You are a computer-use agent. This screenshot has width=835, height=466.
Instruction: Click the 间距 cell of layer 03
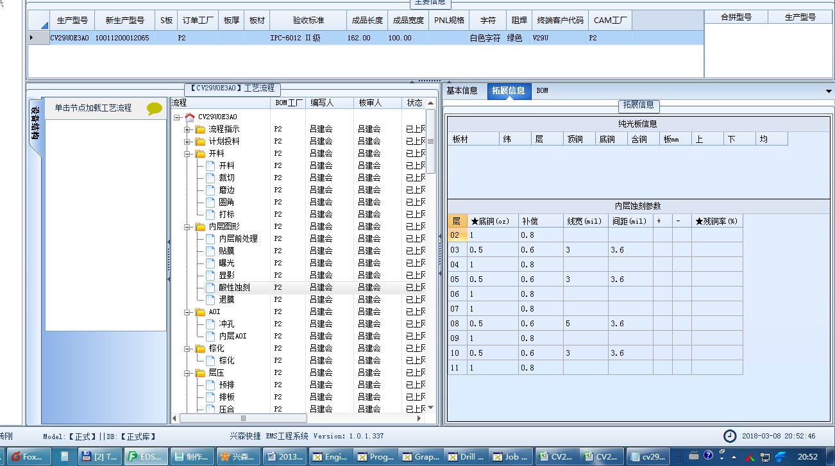[630, 250]
